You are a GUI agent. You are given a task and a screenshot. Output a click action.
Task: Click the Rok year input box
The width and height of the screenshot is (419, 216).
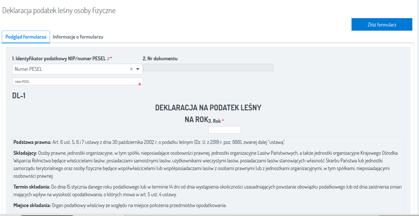point(224,130)
